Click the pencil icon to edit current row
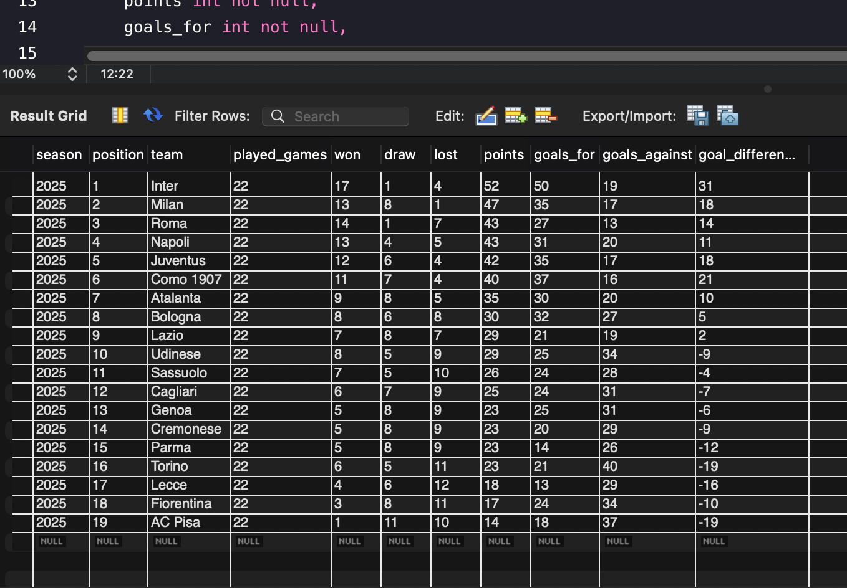The image size is (847, 588). (486, 115)
